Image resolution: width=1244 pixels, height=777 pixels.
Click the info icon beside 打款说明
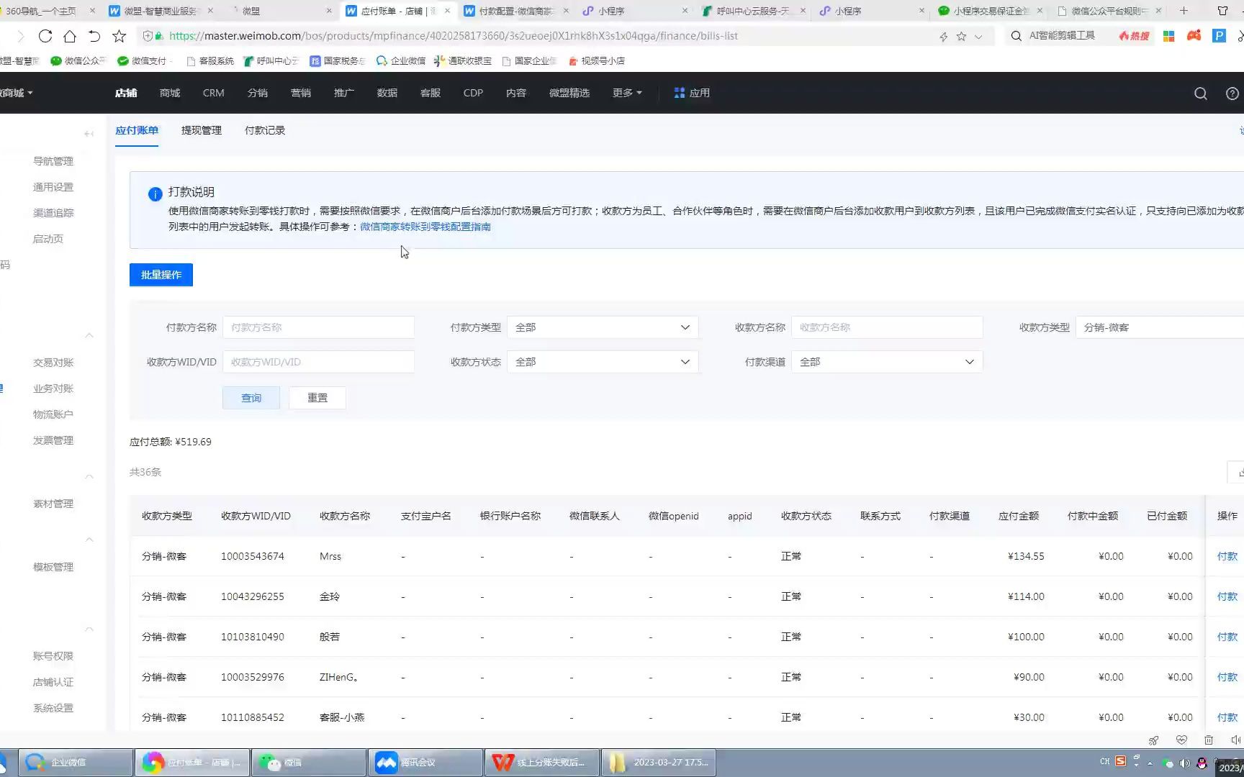point(154,194)
